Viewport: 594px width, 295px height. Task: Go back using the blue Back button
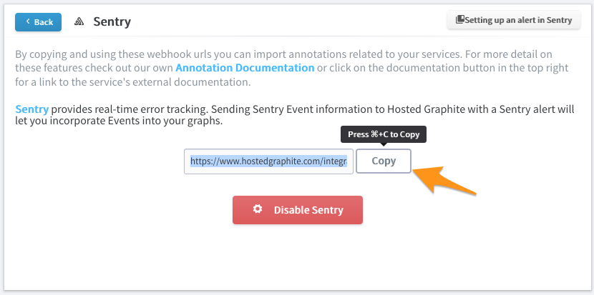tap(38, 22)
